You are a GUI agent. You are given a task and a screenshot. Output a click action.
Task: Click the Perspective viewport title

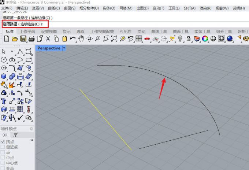click(x=49, y=48)
